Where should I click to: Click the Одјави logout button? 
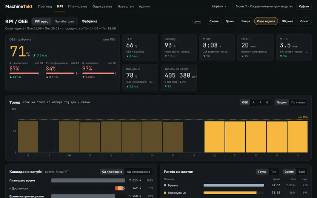click(x=304, y=6)
